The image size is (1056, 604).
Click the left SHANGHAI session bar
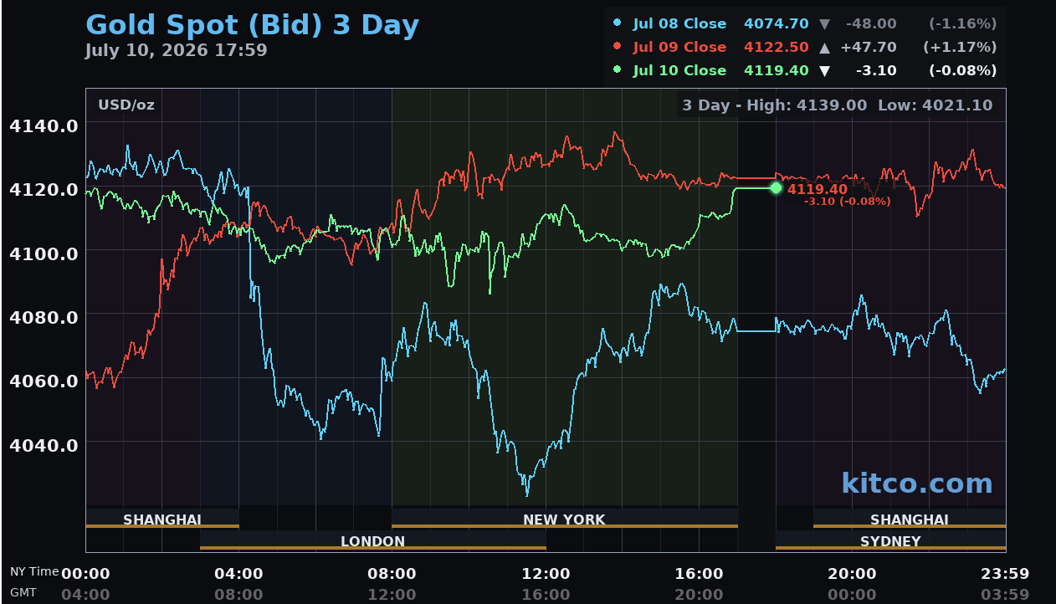tap(162, 519)
